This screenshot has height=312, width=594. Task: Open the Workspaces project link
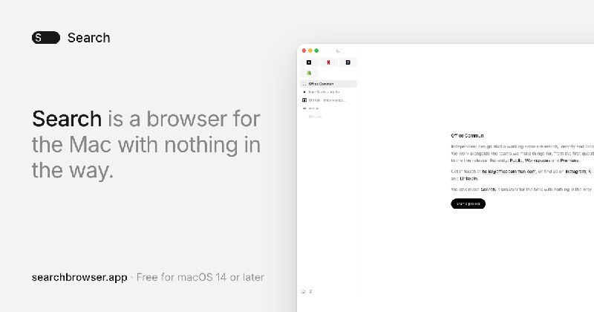pyautogui.click(x=538, y=160)
